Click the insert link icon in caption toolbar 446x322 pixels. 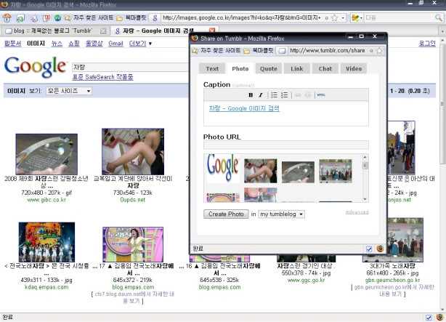(298, 95)
